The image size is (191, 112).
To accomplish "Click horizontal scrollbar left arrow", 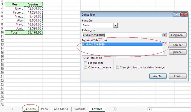I will 150,109.
